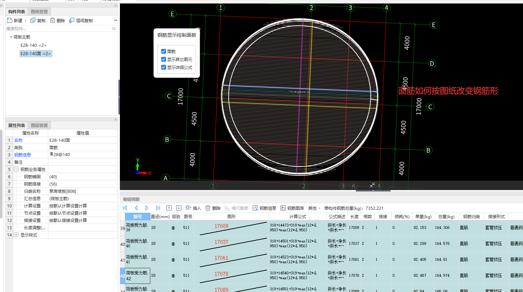Click the 筋号 column header
The width and height of the screenshot is (523, 292).
click(138, 216)
